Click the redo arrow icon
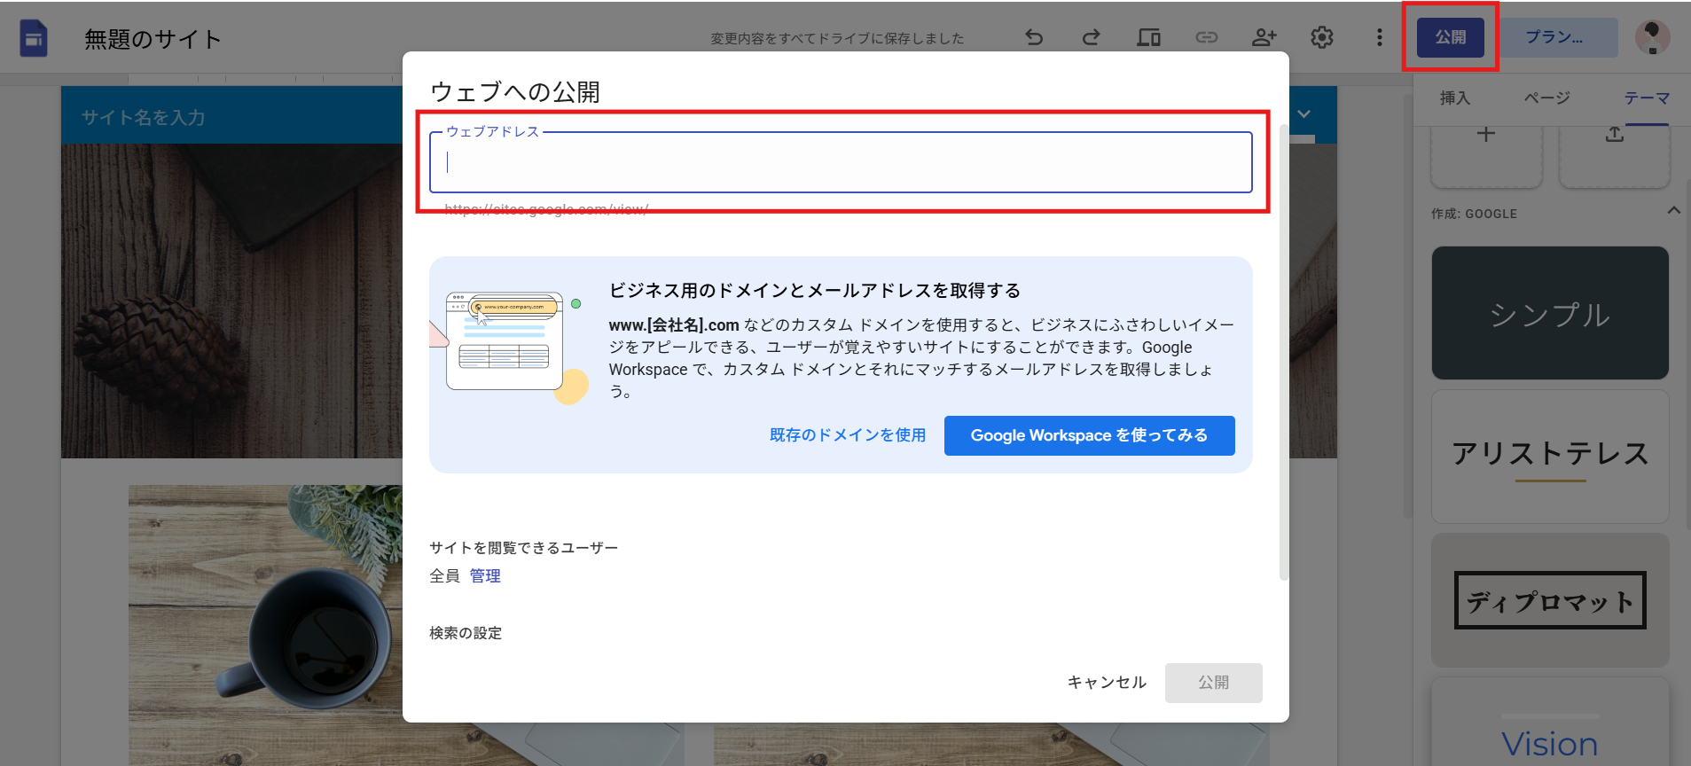1691x766 pixels. tap(1091, 37)
